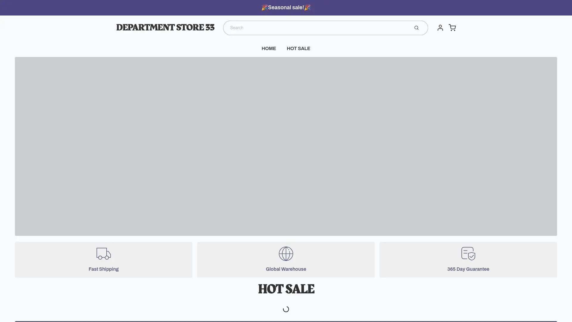Open the shopping cart icon
The height and width of the screenshot is (322, 572).
(x=452, y=28)
